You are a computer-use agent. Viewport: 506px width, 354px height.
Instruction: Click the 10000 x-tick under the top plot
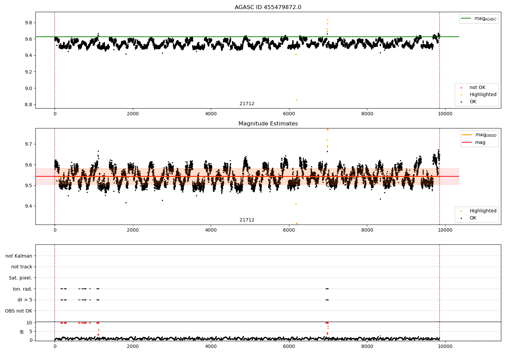(x=445, y=114)
